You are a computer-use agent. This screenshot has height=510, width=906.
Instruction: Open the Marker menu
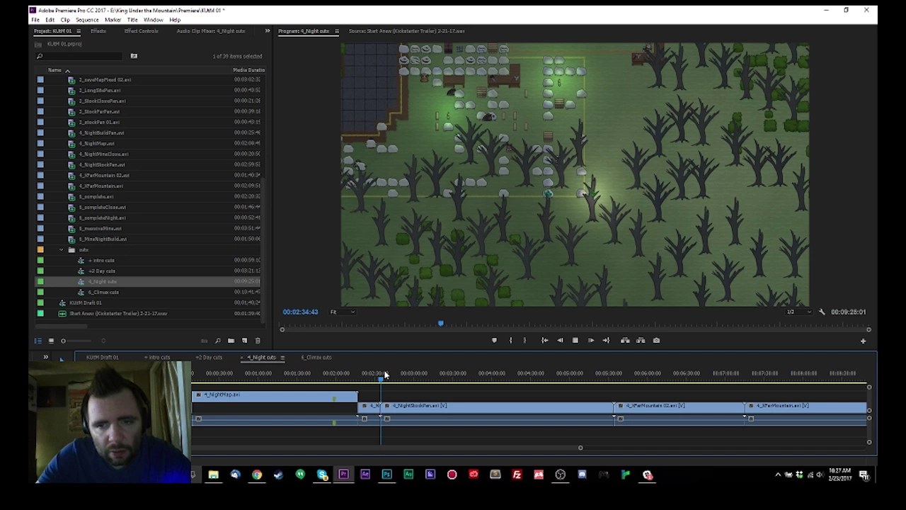[x=113, y=20]
